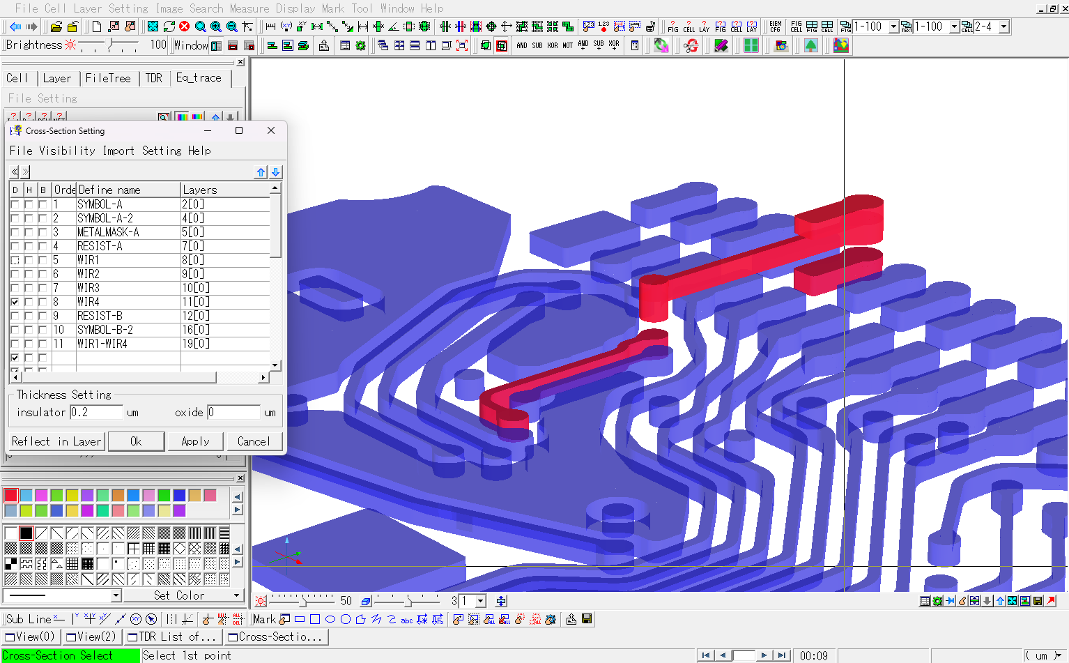The image size is (1069, 663).
Task: Click the Apply button
Action: click(195, 441)
